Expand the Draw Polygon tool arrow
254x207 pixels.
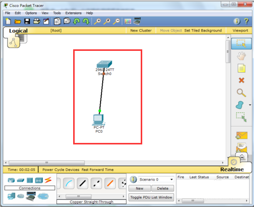[x=250, y=105]
